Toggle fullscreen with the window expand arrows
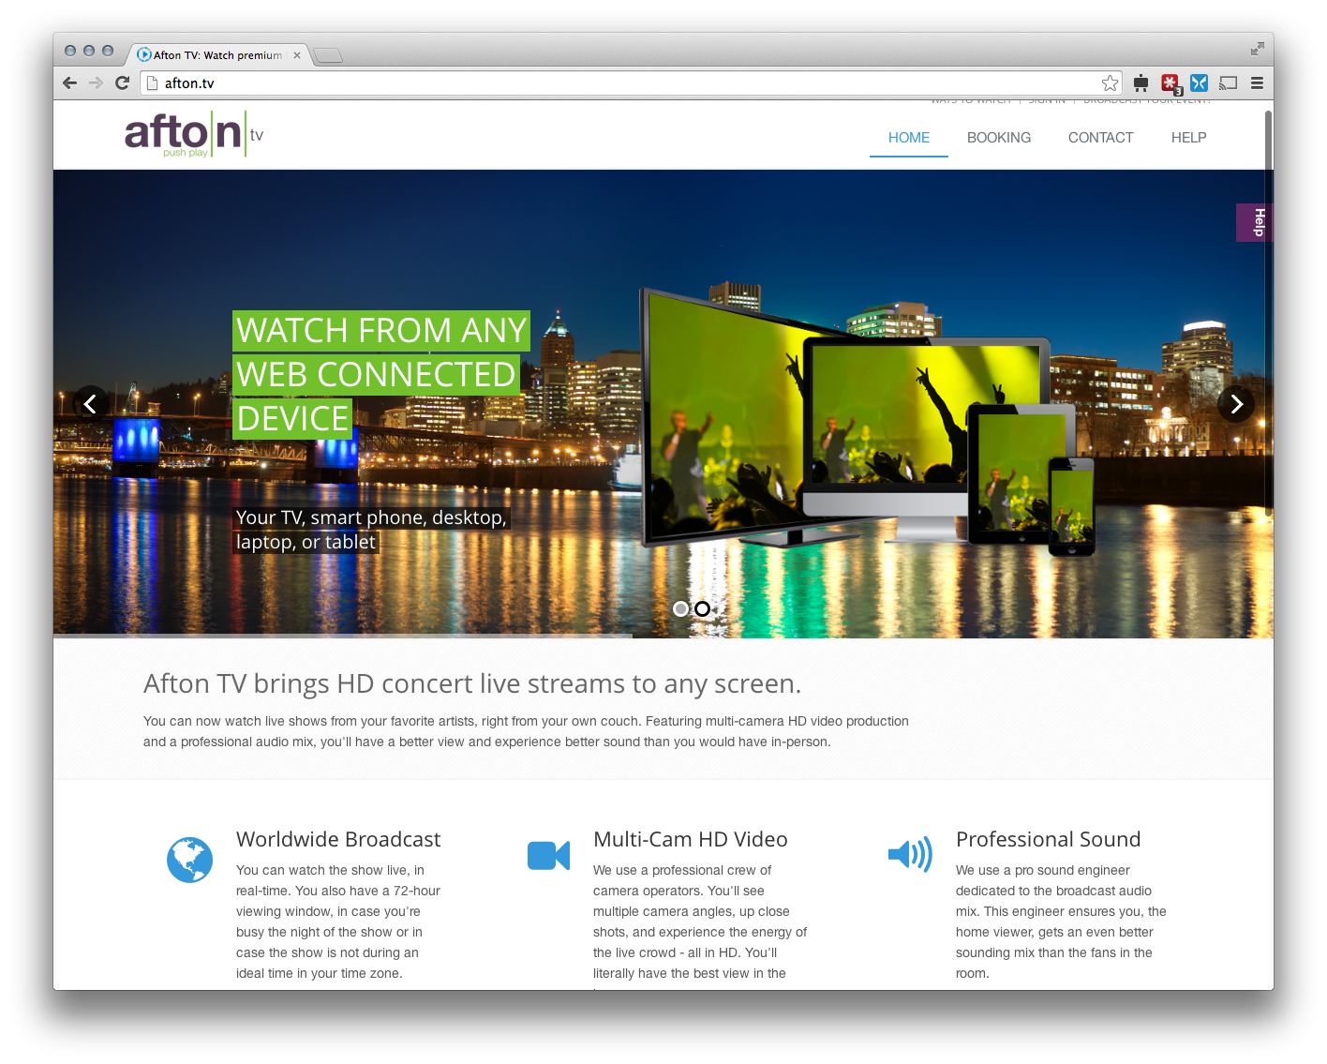Screen dimensions: 1327x1064 (x=1257, y=49)
